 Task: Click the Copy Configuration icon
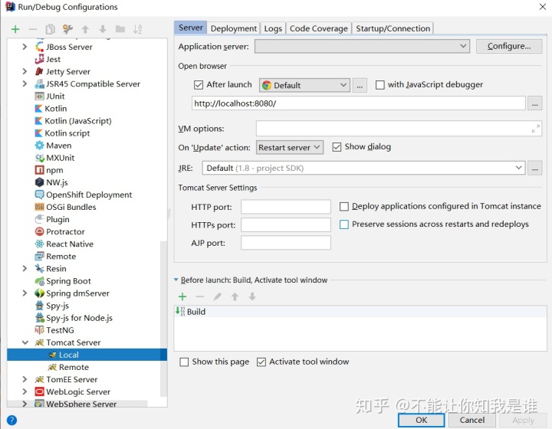[51, 29]
